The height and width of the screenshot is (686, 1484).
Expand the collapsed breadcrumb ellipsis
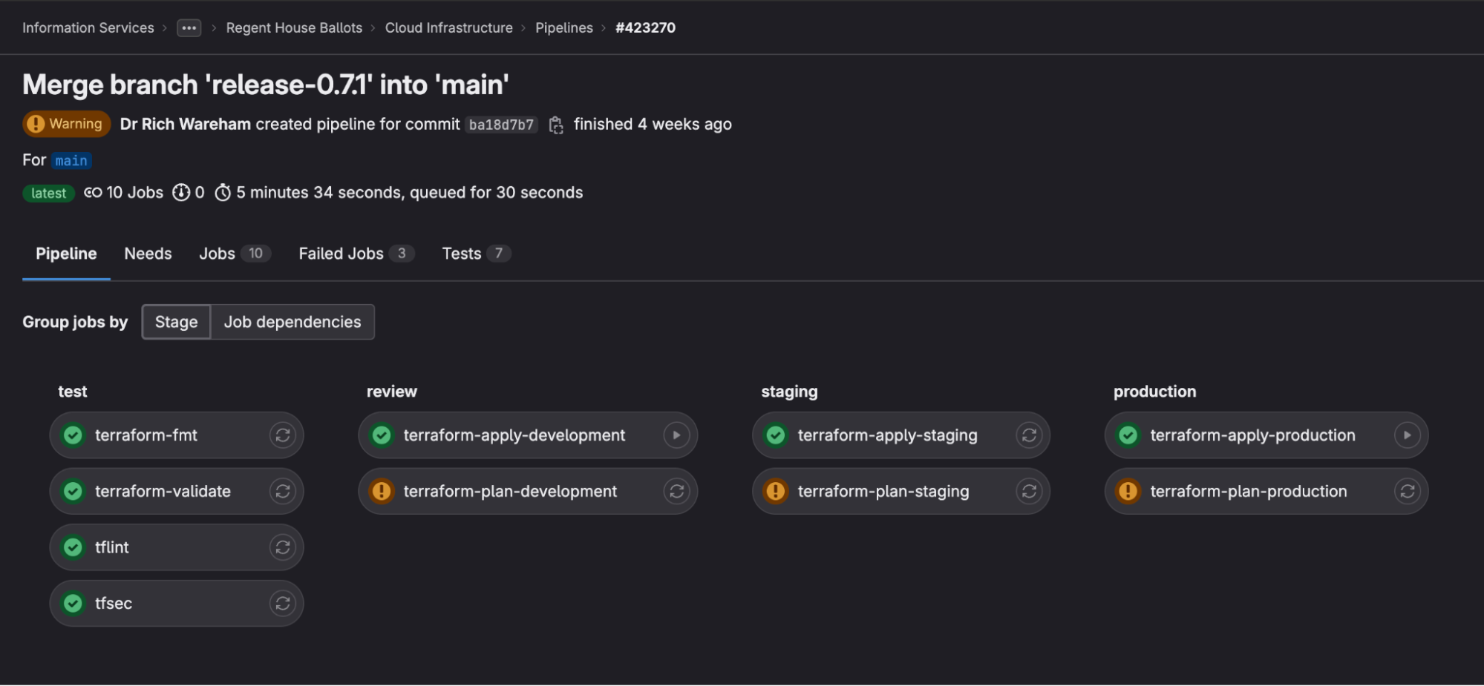pos(189,28)
